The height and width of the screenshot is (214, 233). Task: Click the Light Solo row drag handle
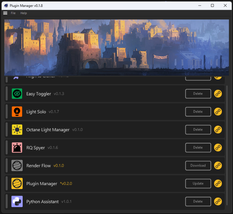click(x=7, y=112)
